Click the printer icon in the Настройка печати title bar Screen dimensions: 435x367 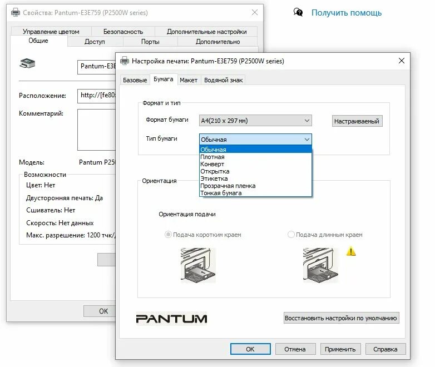tap(125, 61)
